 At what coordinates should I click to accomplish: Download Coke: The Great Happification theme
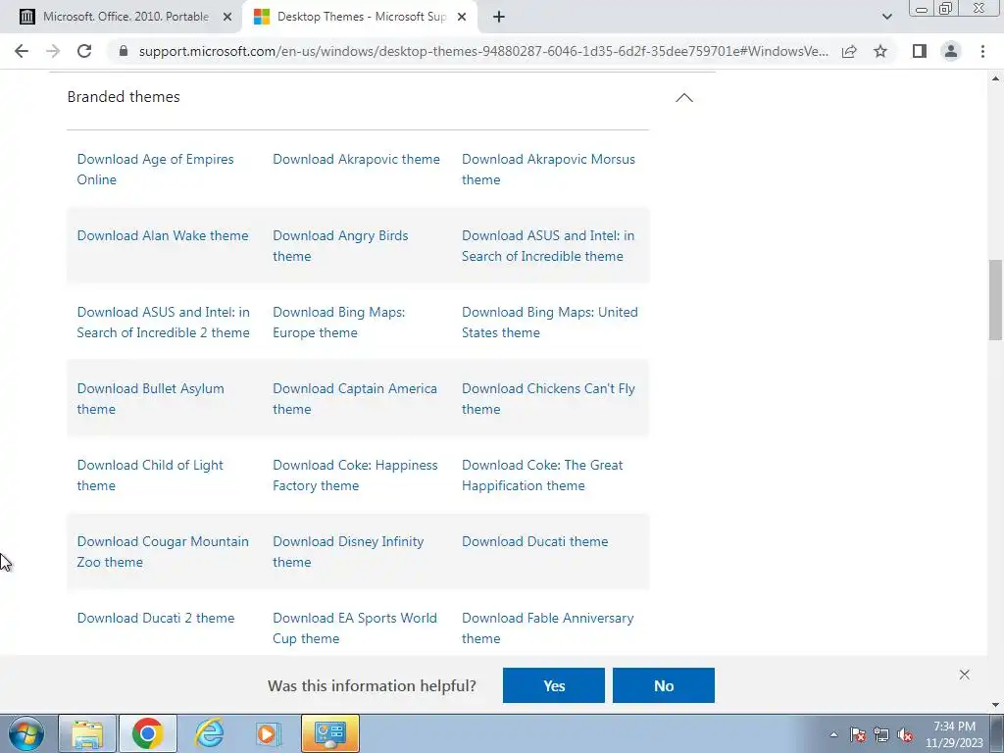click(542, 476)
